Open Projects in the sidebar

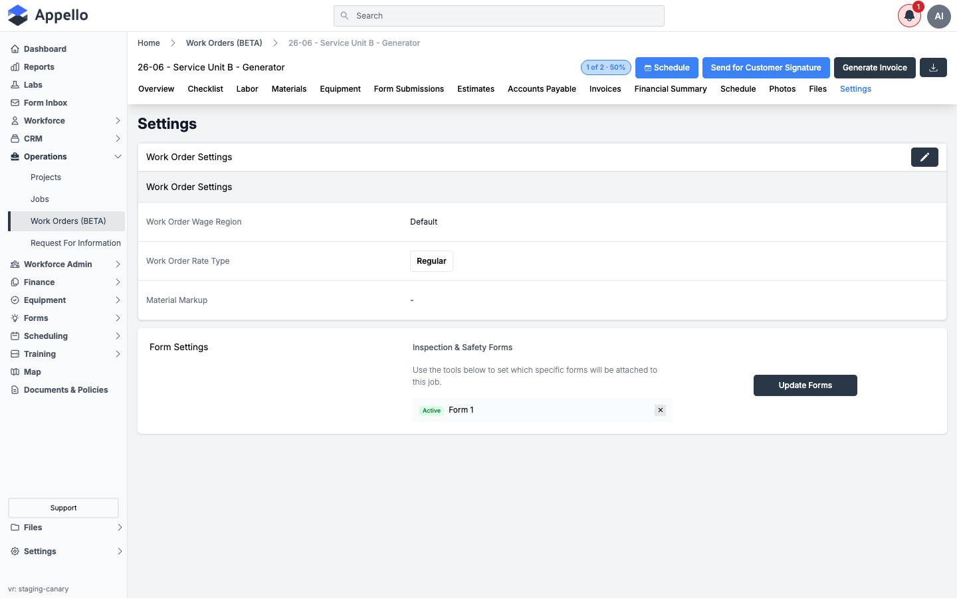coord(46,177)
